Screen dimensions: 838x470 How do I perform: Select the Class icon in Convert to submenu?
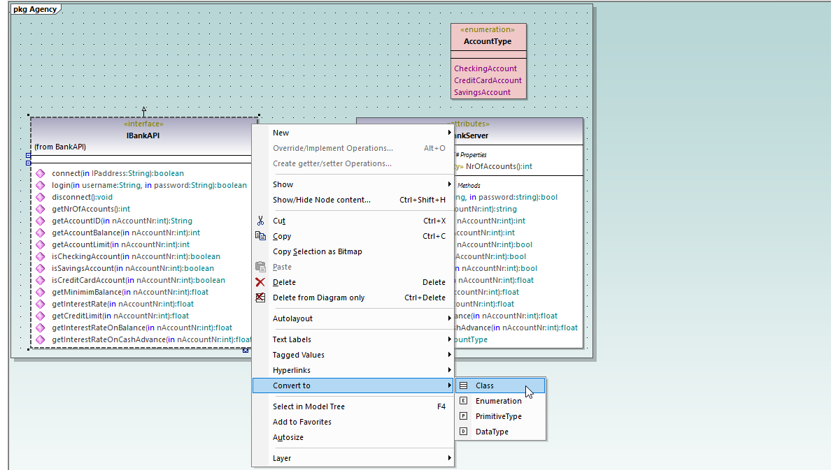click(x=463, y=385)
